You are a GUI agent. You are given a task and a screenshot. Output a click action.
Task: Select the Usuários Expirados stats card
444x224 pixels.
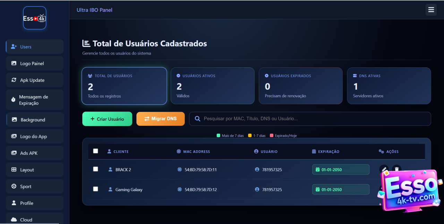click(x=300, y=86)
